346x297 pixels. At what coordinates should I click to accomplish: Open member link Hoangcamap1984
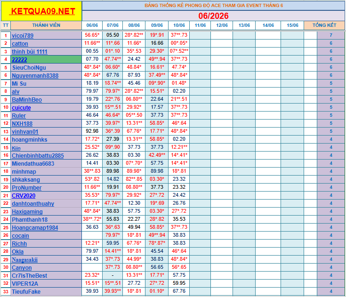(x=35, y=227)
